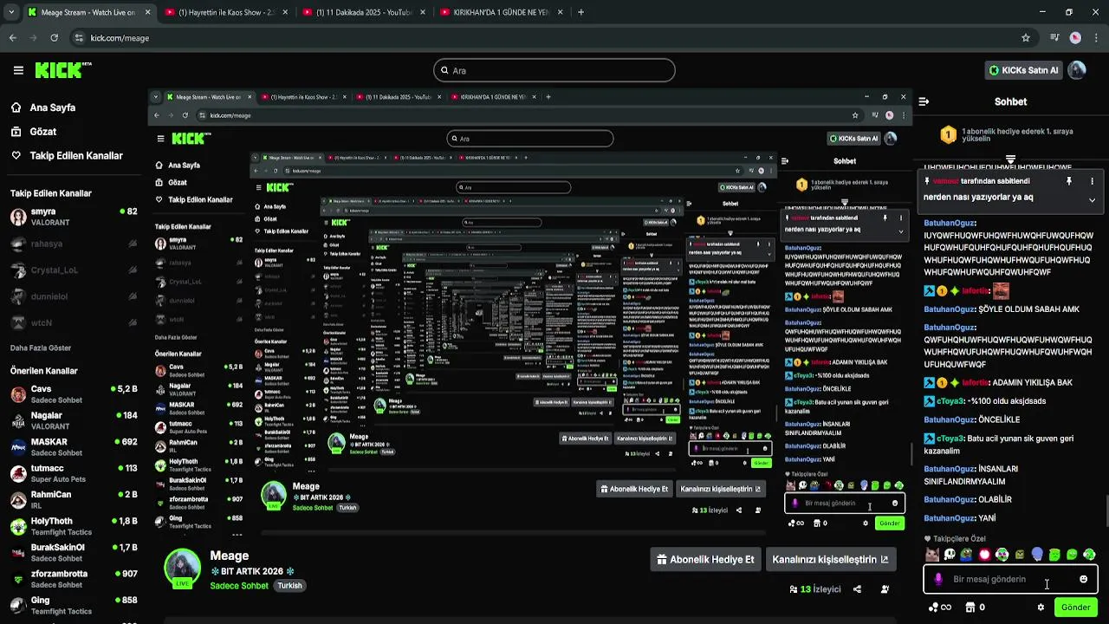Focus the Ara search field
This screenshot has width=1109, height=624.
(x=554, y=70)
